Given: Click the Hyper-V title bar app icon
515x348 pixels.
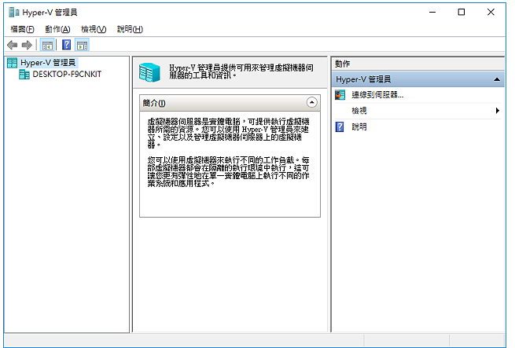Looking at the screenshot, I should 14,13.
